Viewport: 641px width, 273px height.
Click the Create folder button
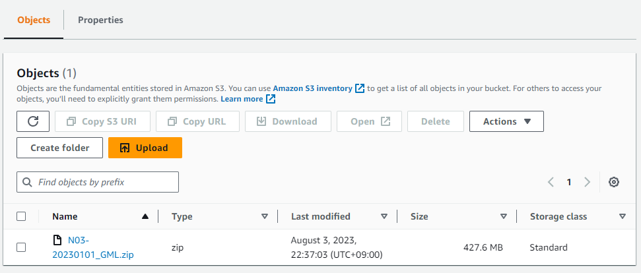tap(59, 148)
